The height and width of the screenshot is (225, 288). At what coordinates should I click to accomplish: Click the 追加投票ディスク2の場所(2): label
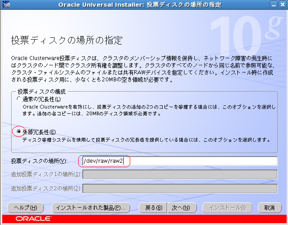click(x=46, y=189)
